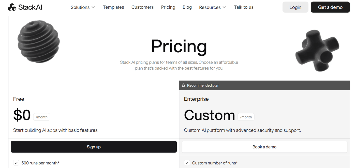Open the Resources menu item
This screenshot has height=168, width=356.
[x=210, y=7]
